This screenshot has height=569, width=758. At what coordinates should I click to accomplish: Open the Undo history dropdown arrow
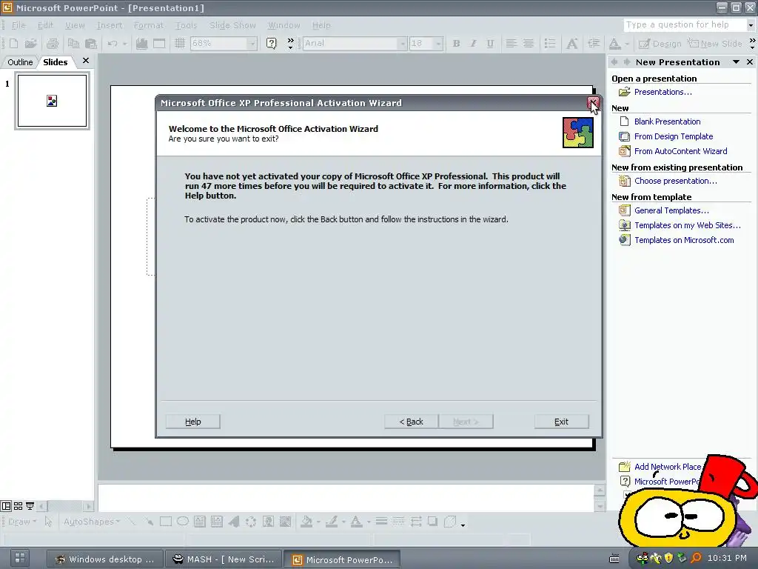[124, 44]
